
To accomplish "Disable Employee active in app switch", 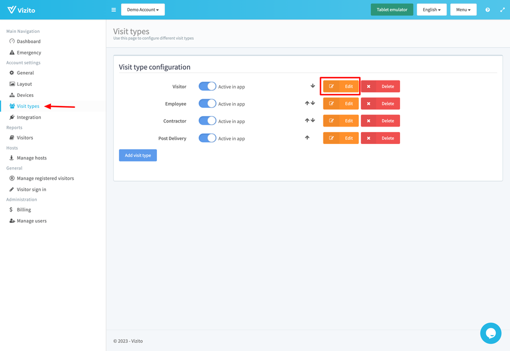I will coord(207,104).
